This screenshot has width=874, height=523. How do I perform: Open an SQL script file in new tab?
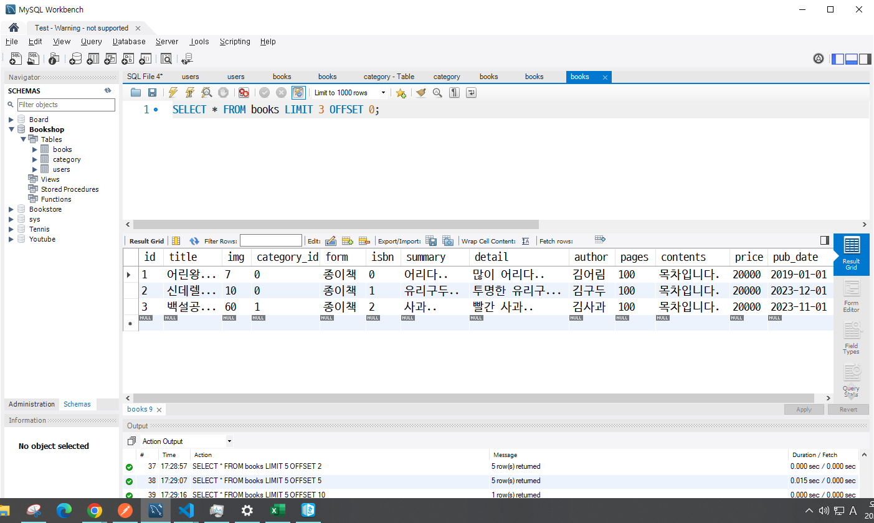[x=33, y=59]
